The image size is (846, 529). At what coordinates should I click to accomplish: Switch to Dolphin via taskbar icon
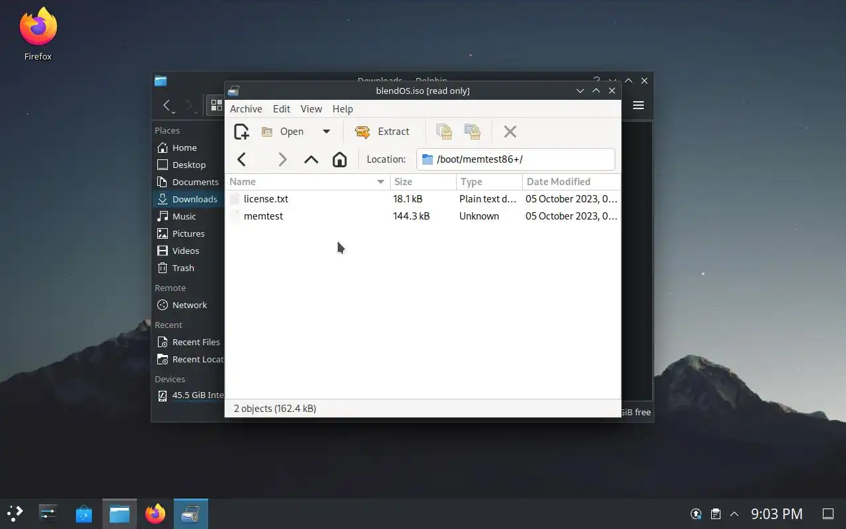pyautogui.click(x=120, y=514)
